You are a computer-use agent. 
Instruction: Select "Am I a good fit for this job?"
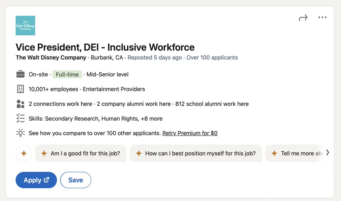[81, 154]
